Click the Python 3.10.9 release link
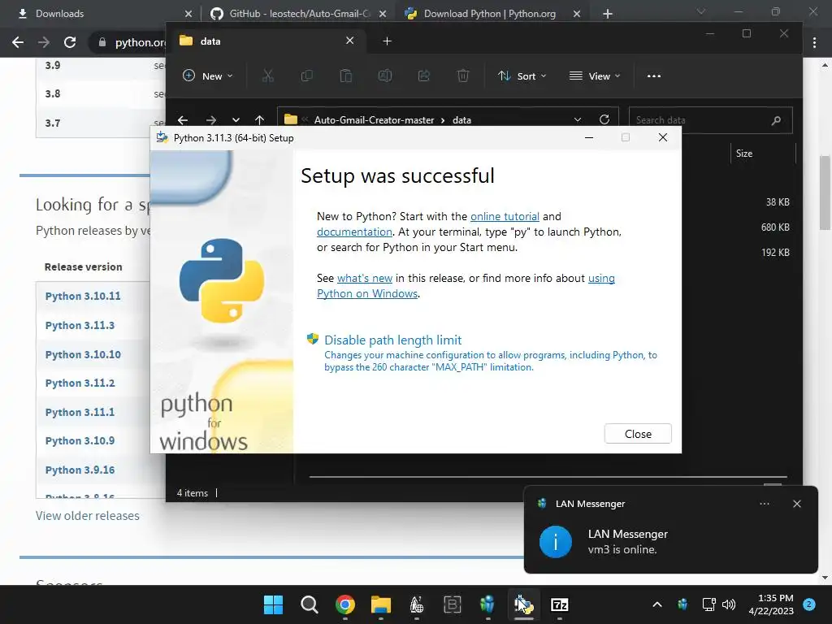 point(80,441)
